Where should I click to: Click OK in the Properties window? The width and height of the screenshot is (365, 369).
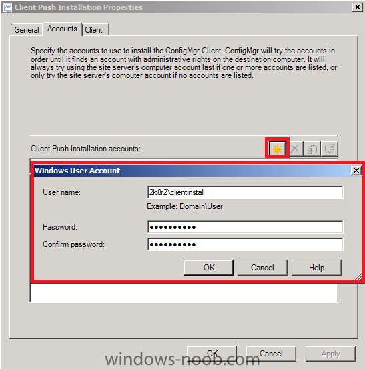212,354
